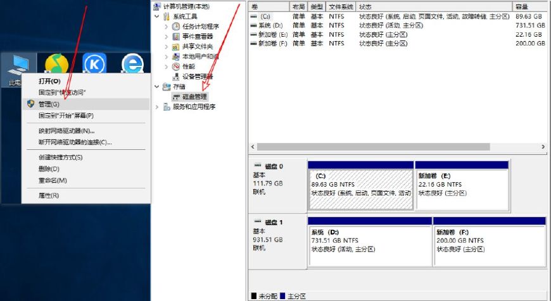Open the green-yellow QQ Music desktop icon

pyautogui.click(x=56, y=64)
